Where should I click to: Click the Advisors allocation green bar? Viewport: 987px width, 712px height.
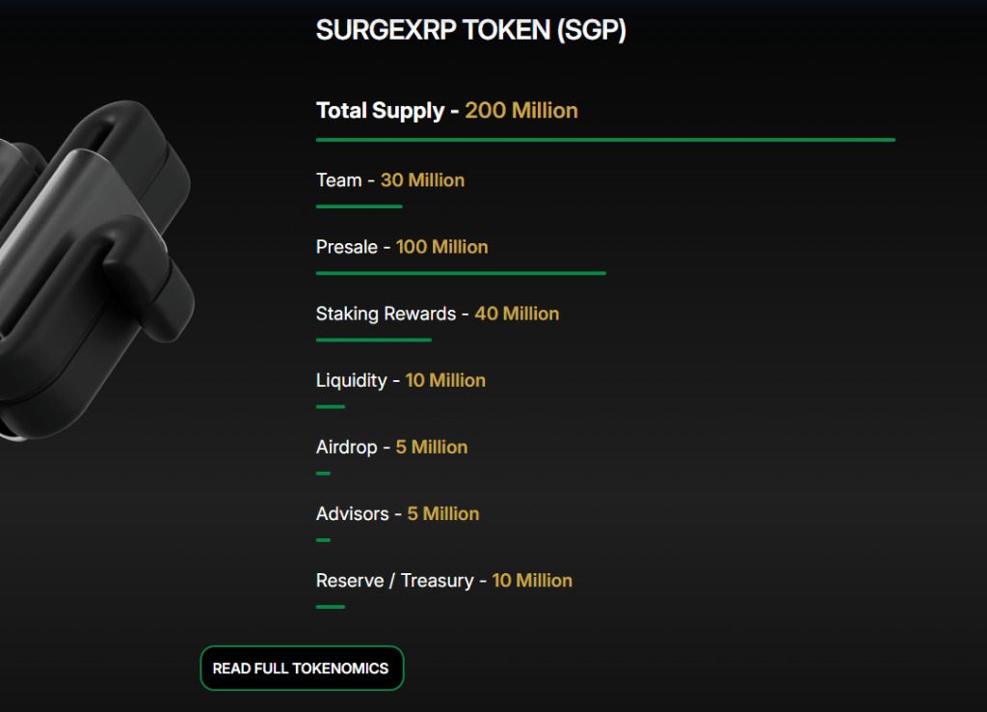coord(323,540)
